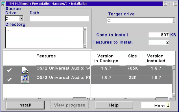Click the window maximize button
The image size is (179, 112).
pos(175,4)
